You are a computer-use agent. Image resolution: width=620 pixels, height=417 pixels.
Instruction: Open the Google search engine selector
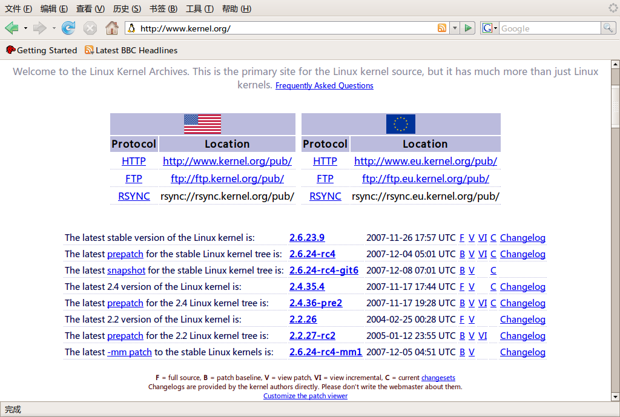[489, 28]
